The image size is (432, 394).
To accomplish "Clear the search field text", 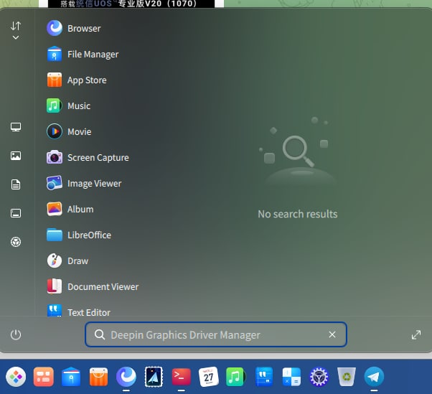I will (332, 334).
